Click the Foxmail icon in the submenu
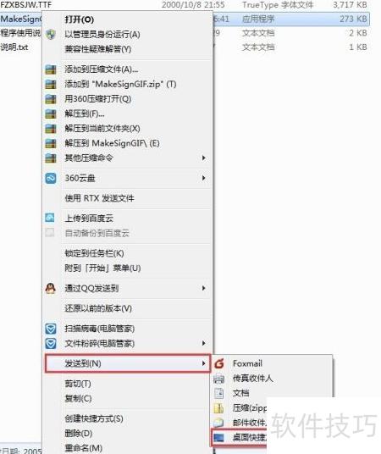Image resolution: width=381 pixels, height=454 pixels. [219, 363]
